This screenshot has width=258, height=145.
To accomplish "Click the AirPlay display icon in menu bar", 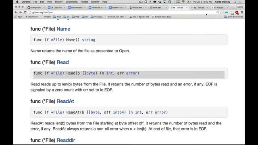I will pos(164,2).
